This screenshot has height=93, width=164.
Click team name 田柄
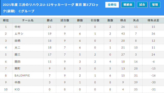click(x=17, y=41)
